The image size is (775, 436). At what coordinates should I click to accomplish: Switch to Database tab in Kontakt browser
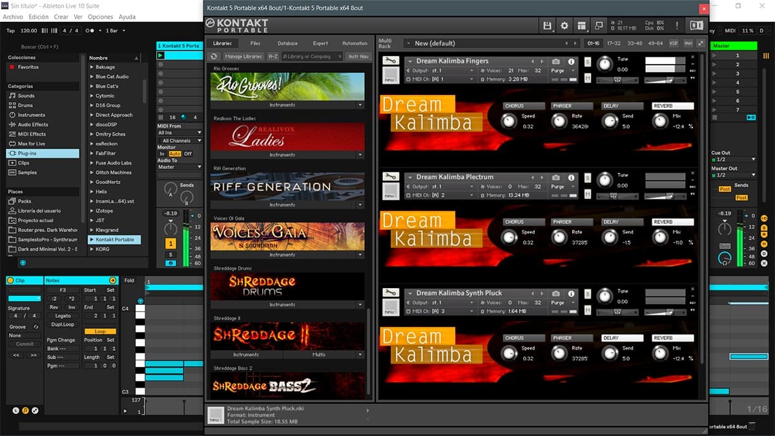point(287,43)
